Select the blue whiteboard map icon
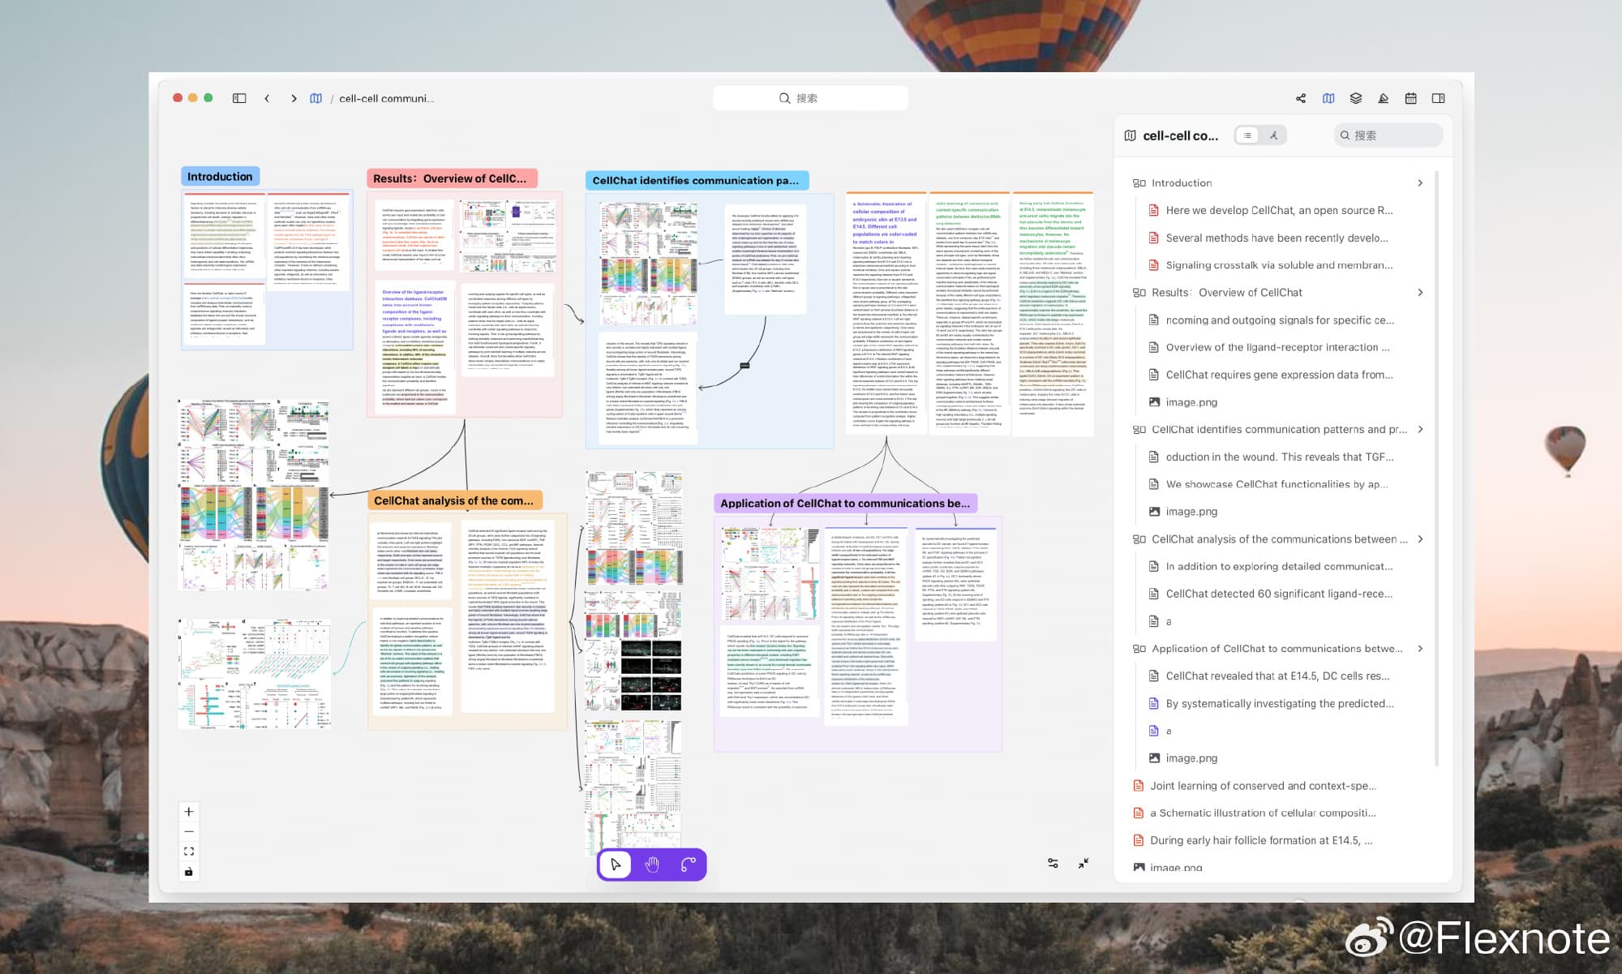 1328,98
